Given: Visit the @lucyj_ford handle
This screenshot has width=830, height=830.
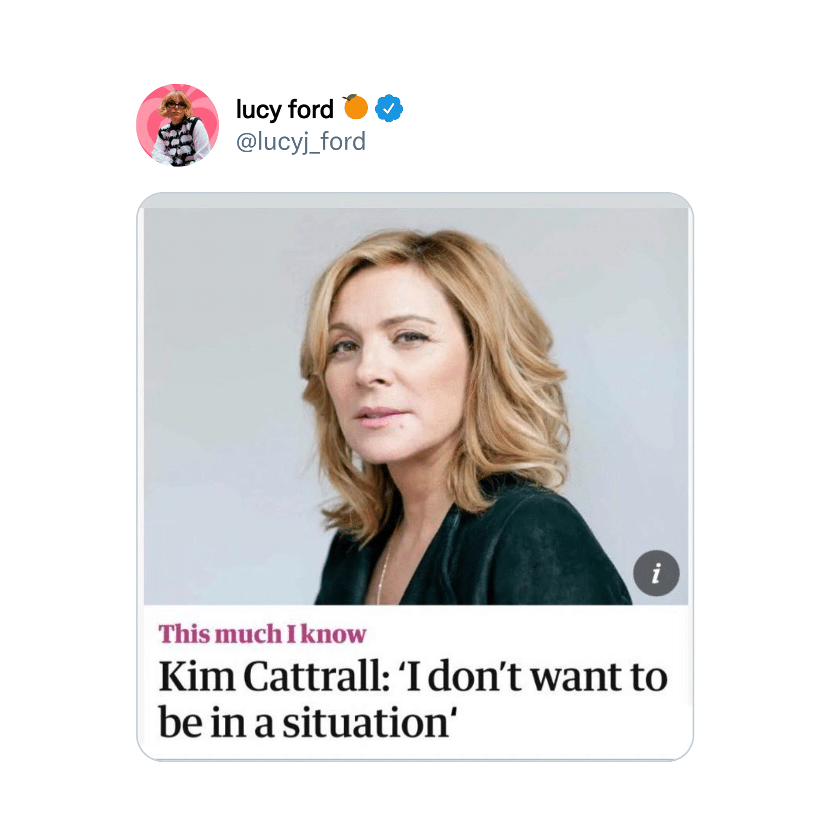Looking at the screenshot, I should (x=301, y=142).
